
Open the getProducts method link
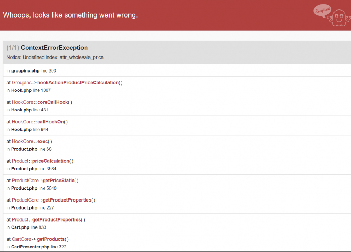[52, 239]
